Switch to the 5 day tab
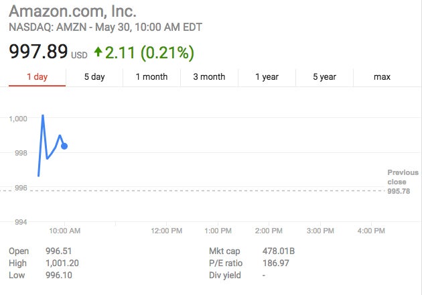Image resolution: width=422 pixels, height=295 pixels. (94, 77)
